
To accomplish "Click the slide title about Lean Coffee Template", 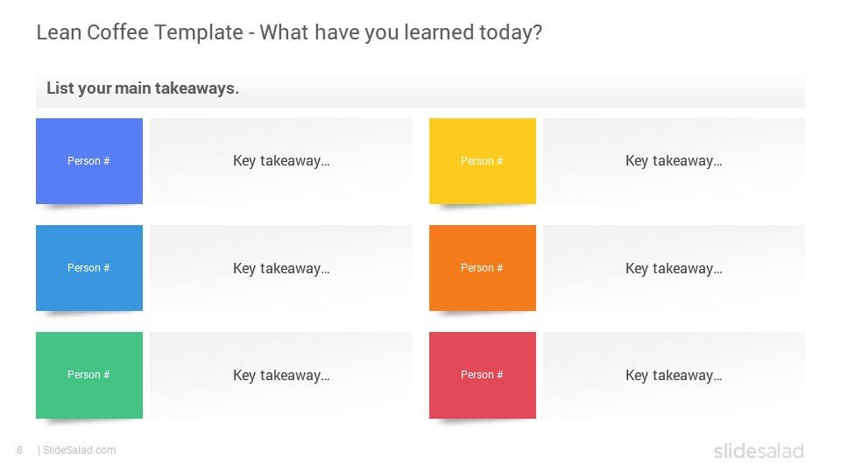I will (x=289, y=32).
